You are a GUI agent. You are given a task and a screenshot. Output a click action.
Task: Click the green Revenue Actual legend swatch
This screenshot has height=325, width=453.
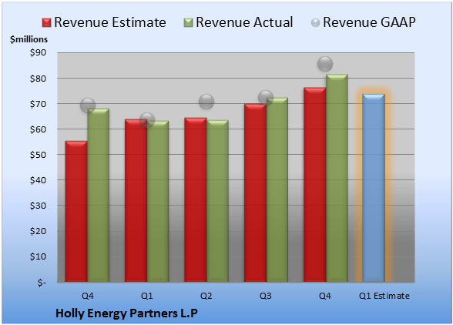coord(188,23)
